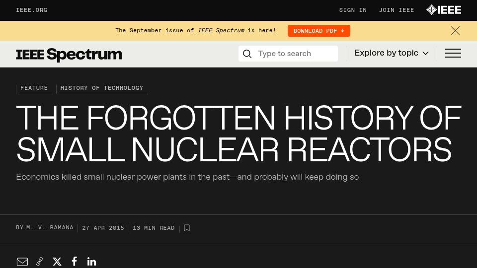Download the September issue PDF

tap(319, 31)
